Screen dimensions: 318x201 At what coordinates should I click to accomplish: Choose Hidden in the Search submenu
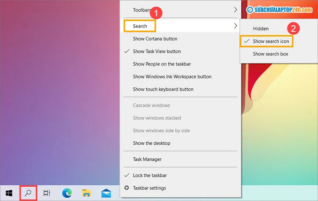pos(261,29)
